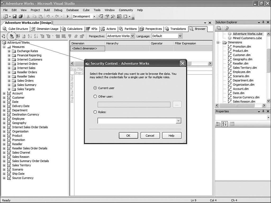271x203 pixels.
Task: Switch to the Cube Structure tab
Action: [15, 29]
